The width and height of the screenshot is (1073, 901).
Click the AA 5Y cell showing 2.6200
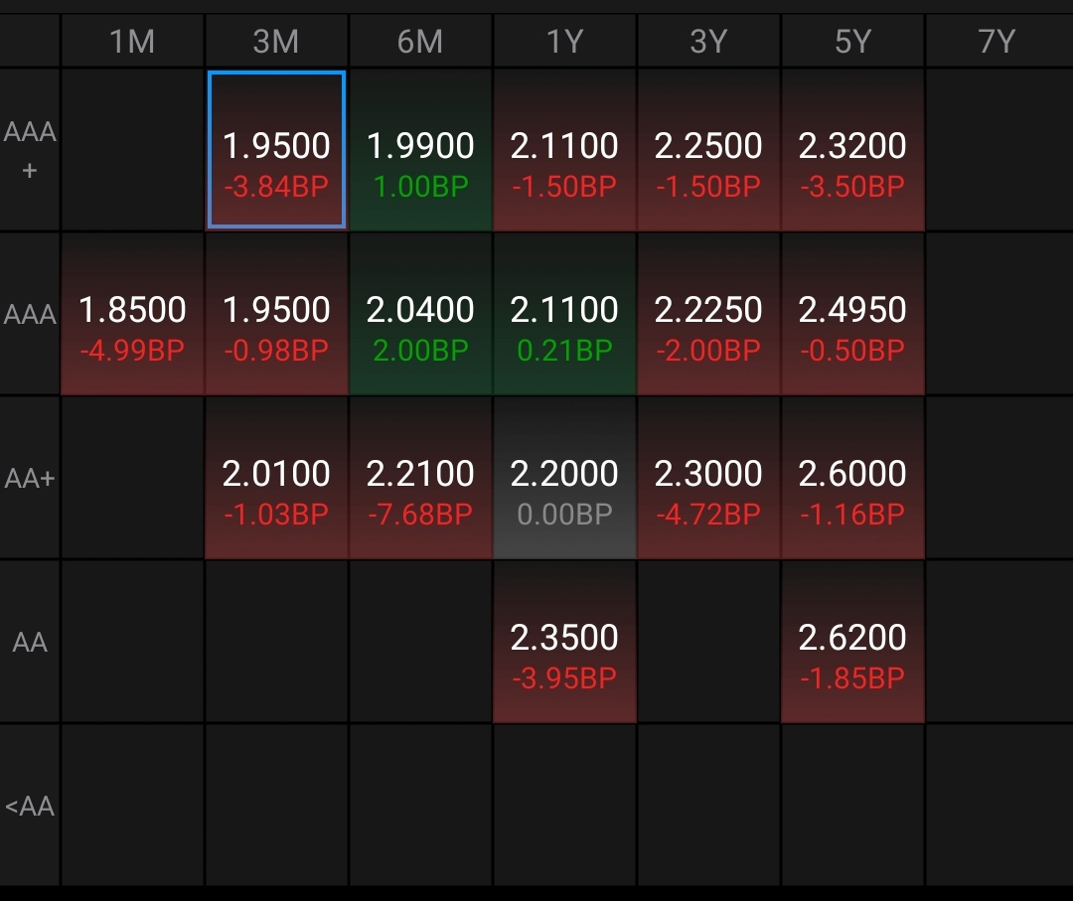click(852, 642)
